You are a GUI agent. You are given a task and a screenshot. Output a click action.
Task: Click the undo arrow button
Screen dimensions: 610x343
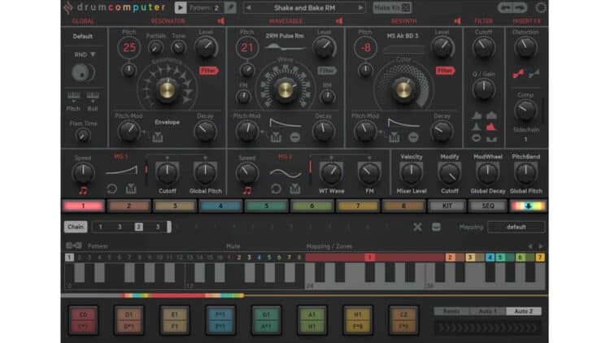[x=505, y=8]
